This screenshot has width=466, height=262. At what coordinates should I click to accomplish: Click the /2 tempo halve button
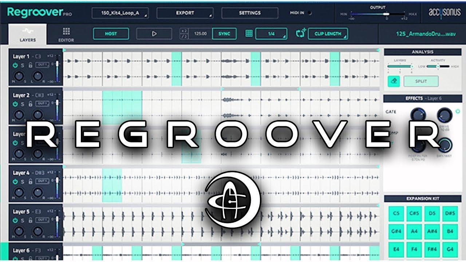pos(185,36)
